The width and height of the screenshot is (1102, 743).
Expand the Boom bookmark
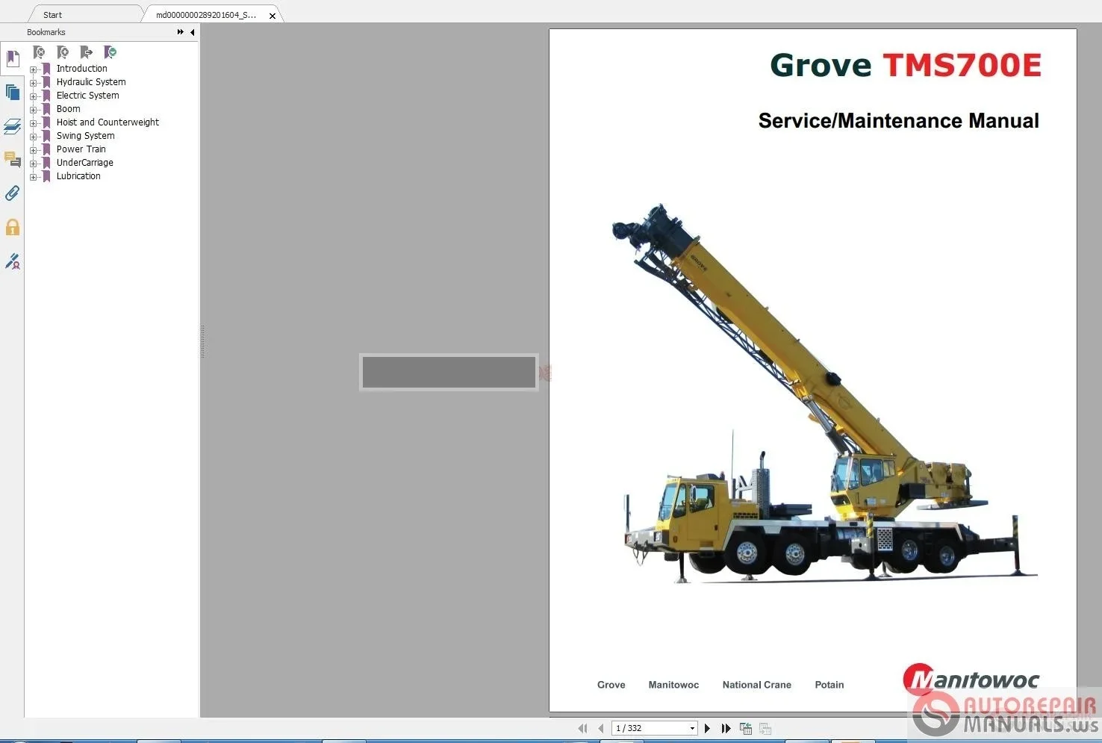click(33, 110)
